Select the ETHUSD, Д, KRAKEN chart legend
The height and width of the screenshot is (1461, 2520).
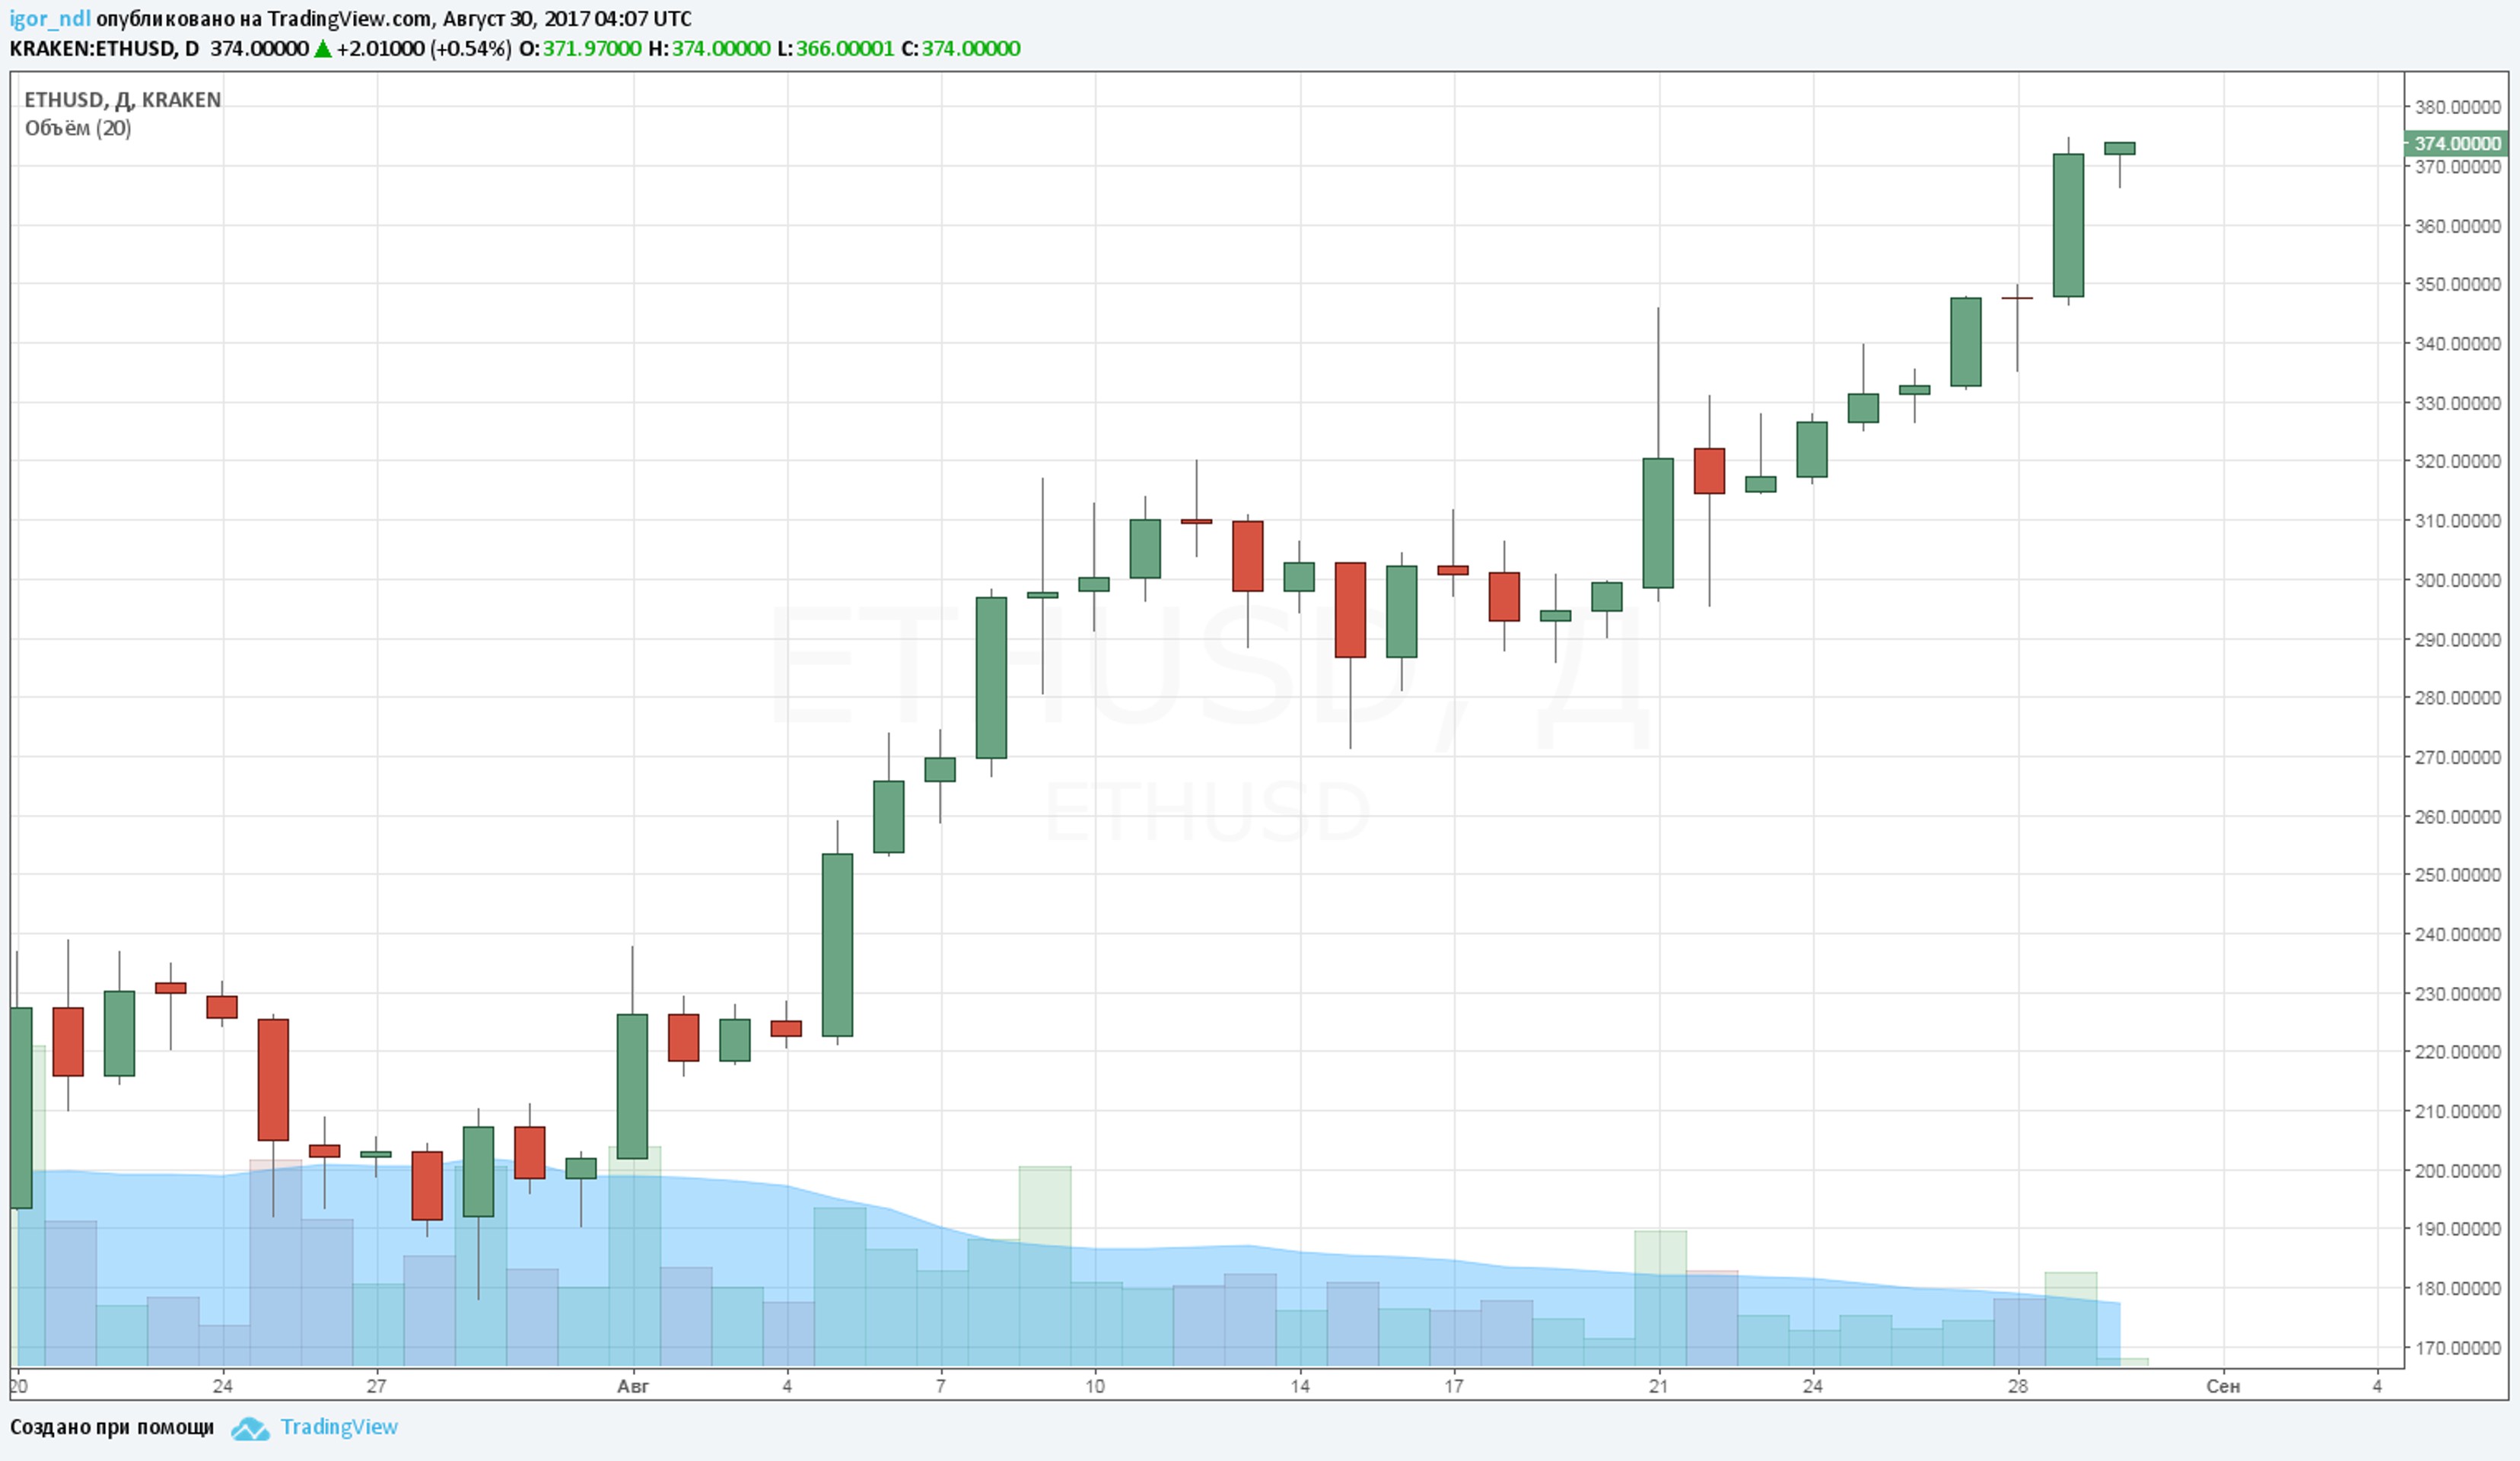click(122, 100)
